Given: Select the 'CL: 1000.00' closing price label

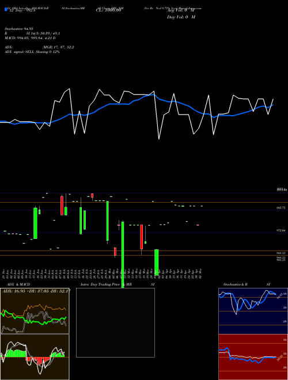Looking at the screenshot, I should [x=108, y=10].
